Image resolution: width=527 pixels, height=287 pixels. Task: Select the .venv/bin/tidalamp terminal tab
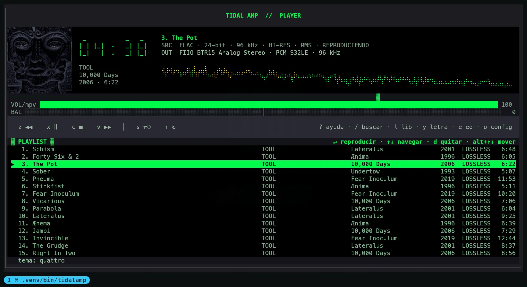47,280
